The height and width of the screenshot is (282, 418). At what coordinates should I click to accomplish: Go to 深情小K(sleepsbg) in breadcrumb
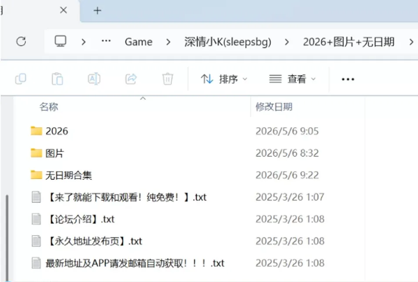(228, 42)
